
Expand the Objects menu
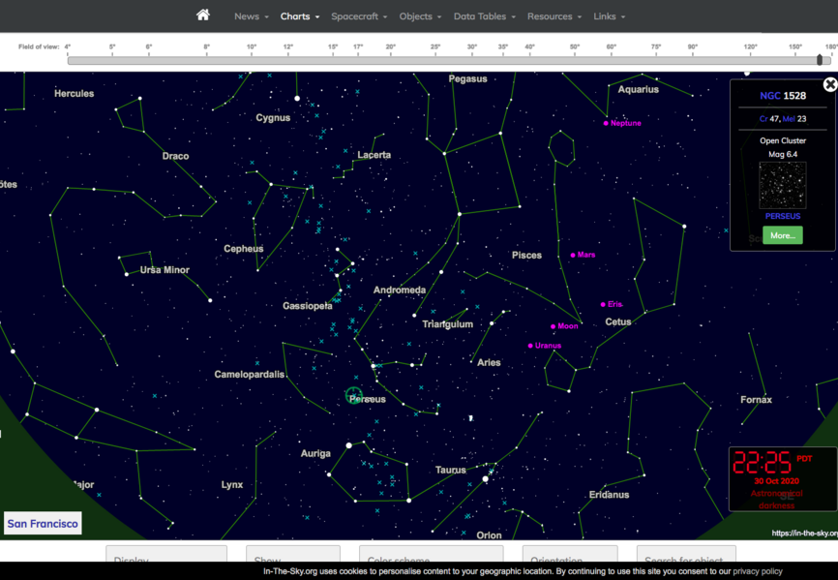point(421,16)
